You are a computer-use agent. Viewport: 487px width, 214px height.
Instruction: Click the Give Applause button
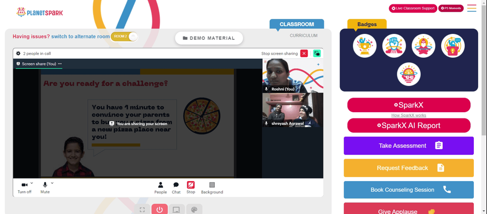coord(409,209)
